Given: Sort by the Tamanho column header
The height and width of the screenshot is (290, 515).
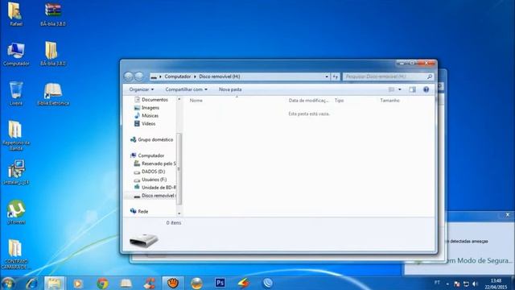Looking at the screenshot, I should click(389, 101).
